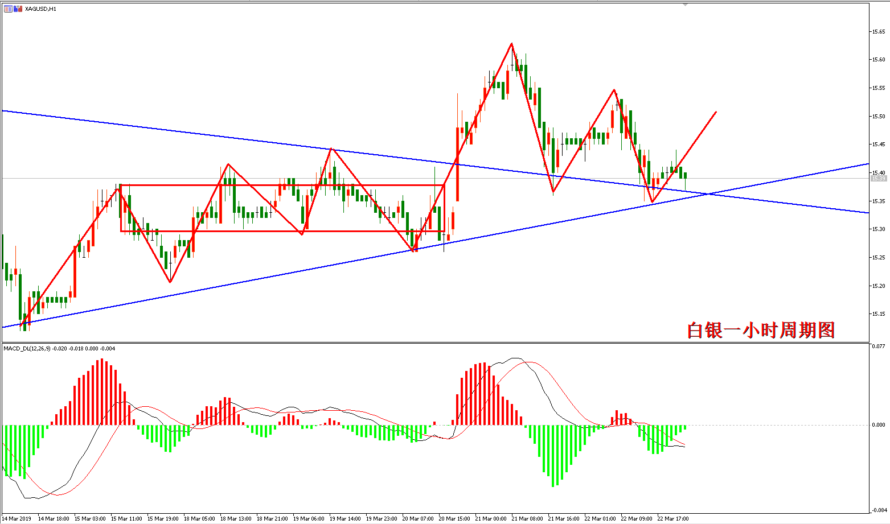Screen dimensions: 890x524
Task: Click the 15.45 price scale label
Action: coord(879,145)
